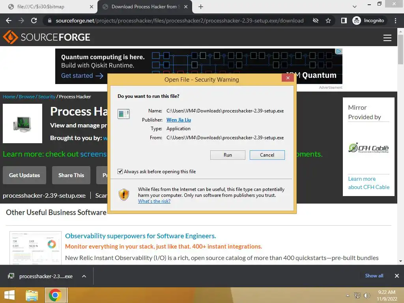
Task: Click the AdChoices icon on banner
Action: coord(339,52)
